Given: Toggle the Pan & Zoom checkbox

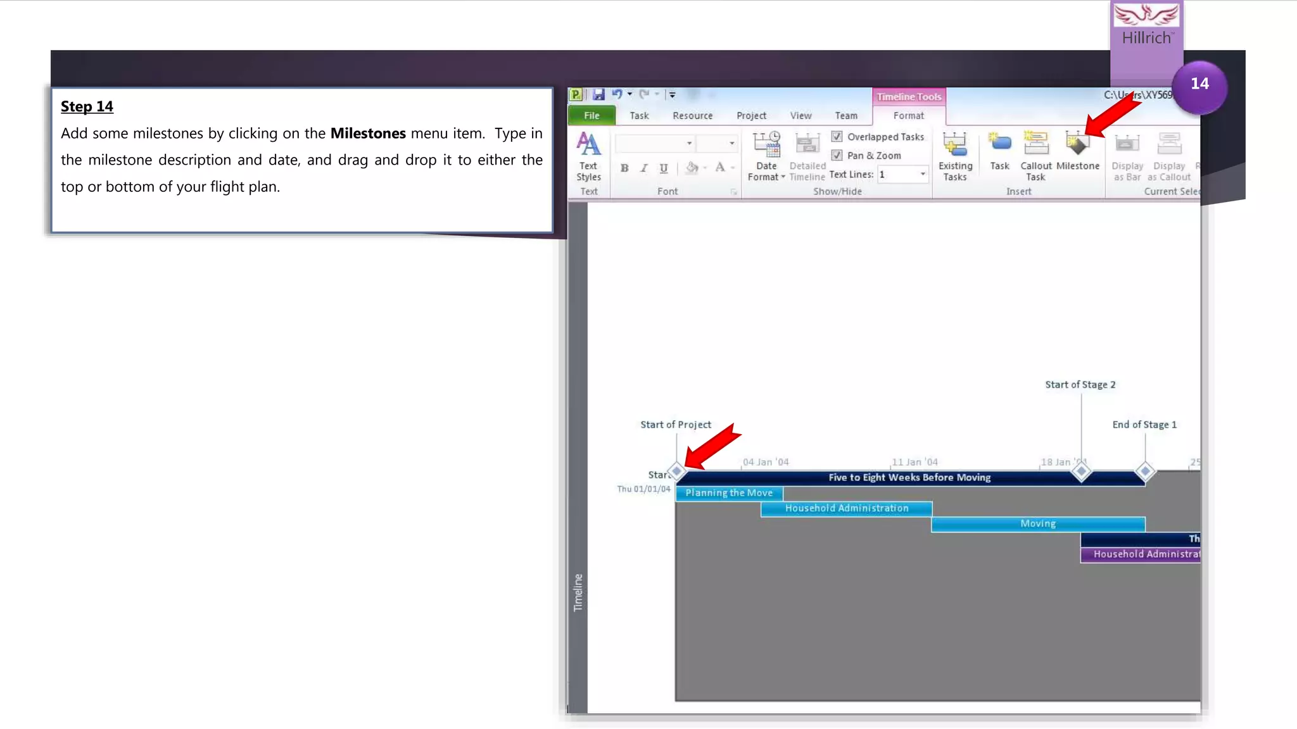Looking at the screenshot, I should (x=837, y=156).
